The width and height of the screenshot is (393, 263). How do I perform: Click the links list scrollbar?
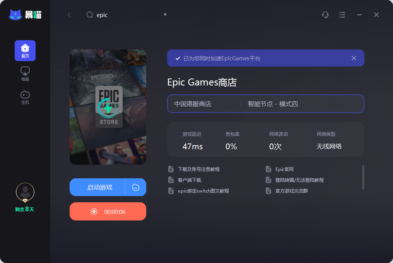363,177
